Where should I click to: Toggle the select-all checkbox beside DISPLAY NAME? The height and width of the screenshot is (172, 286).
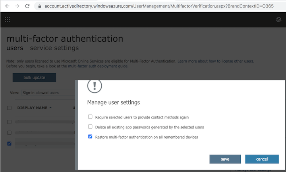pos(9,108)
